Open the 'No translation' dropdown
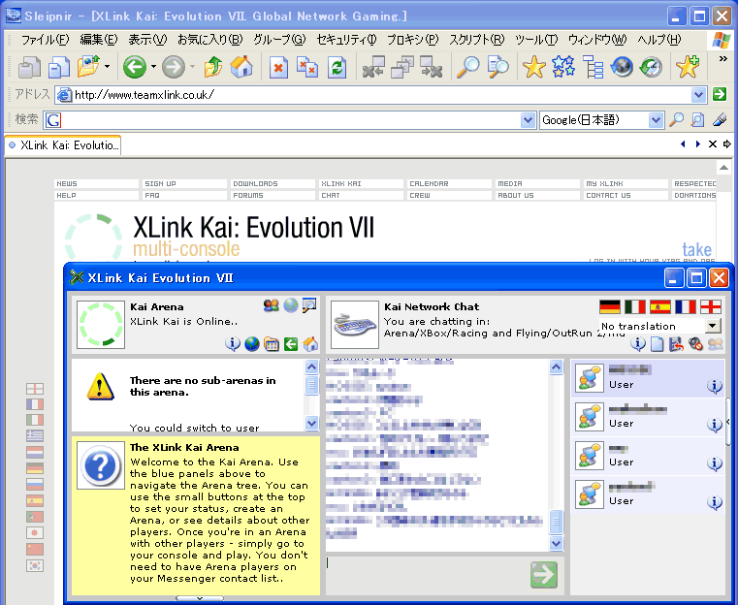This screenshot has width=738, height=605. 714,326
